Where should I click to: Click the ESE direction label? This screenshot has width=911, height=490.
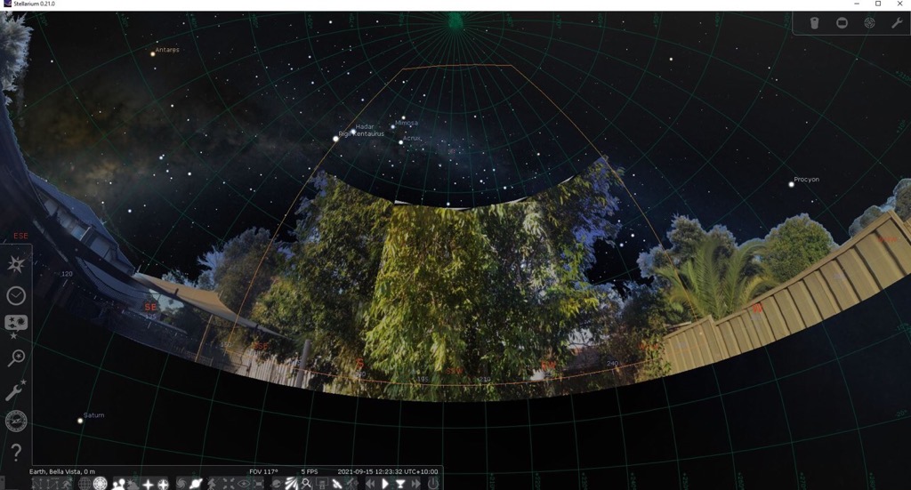[x=21, y=236]
